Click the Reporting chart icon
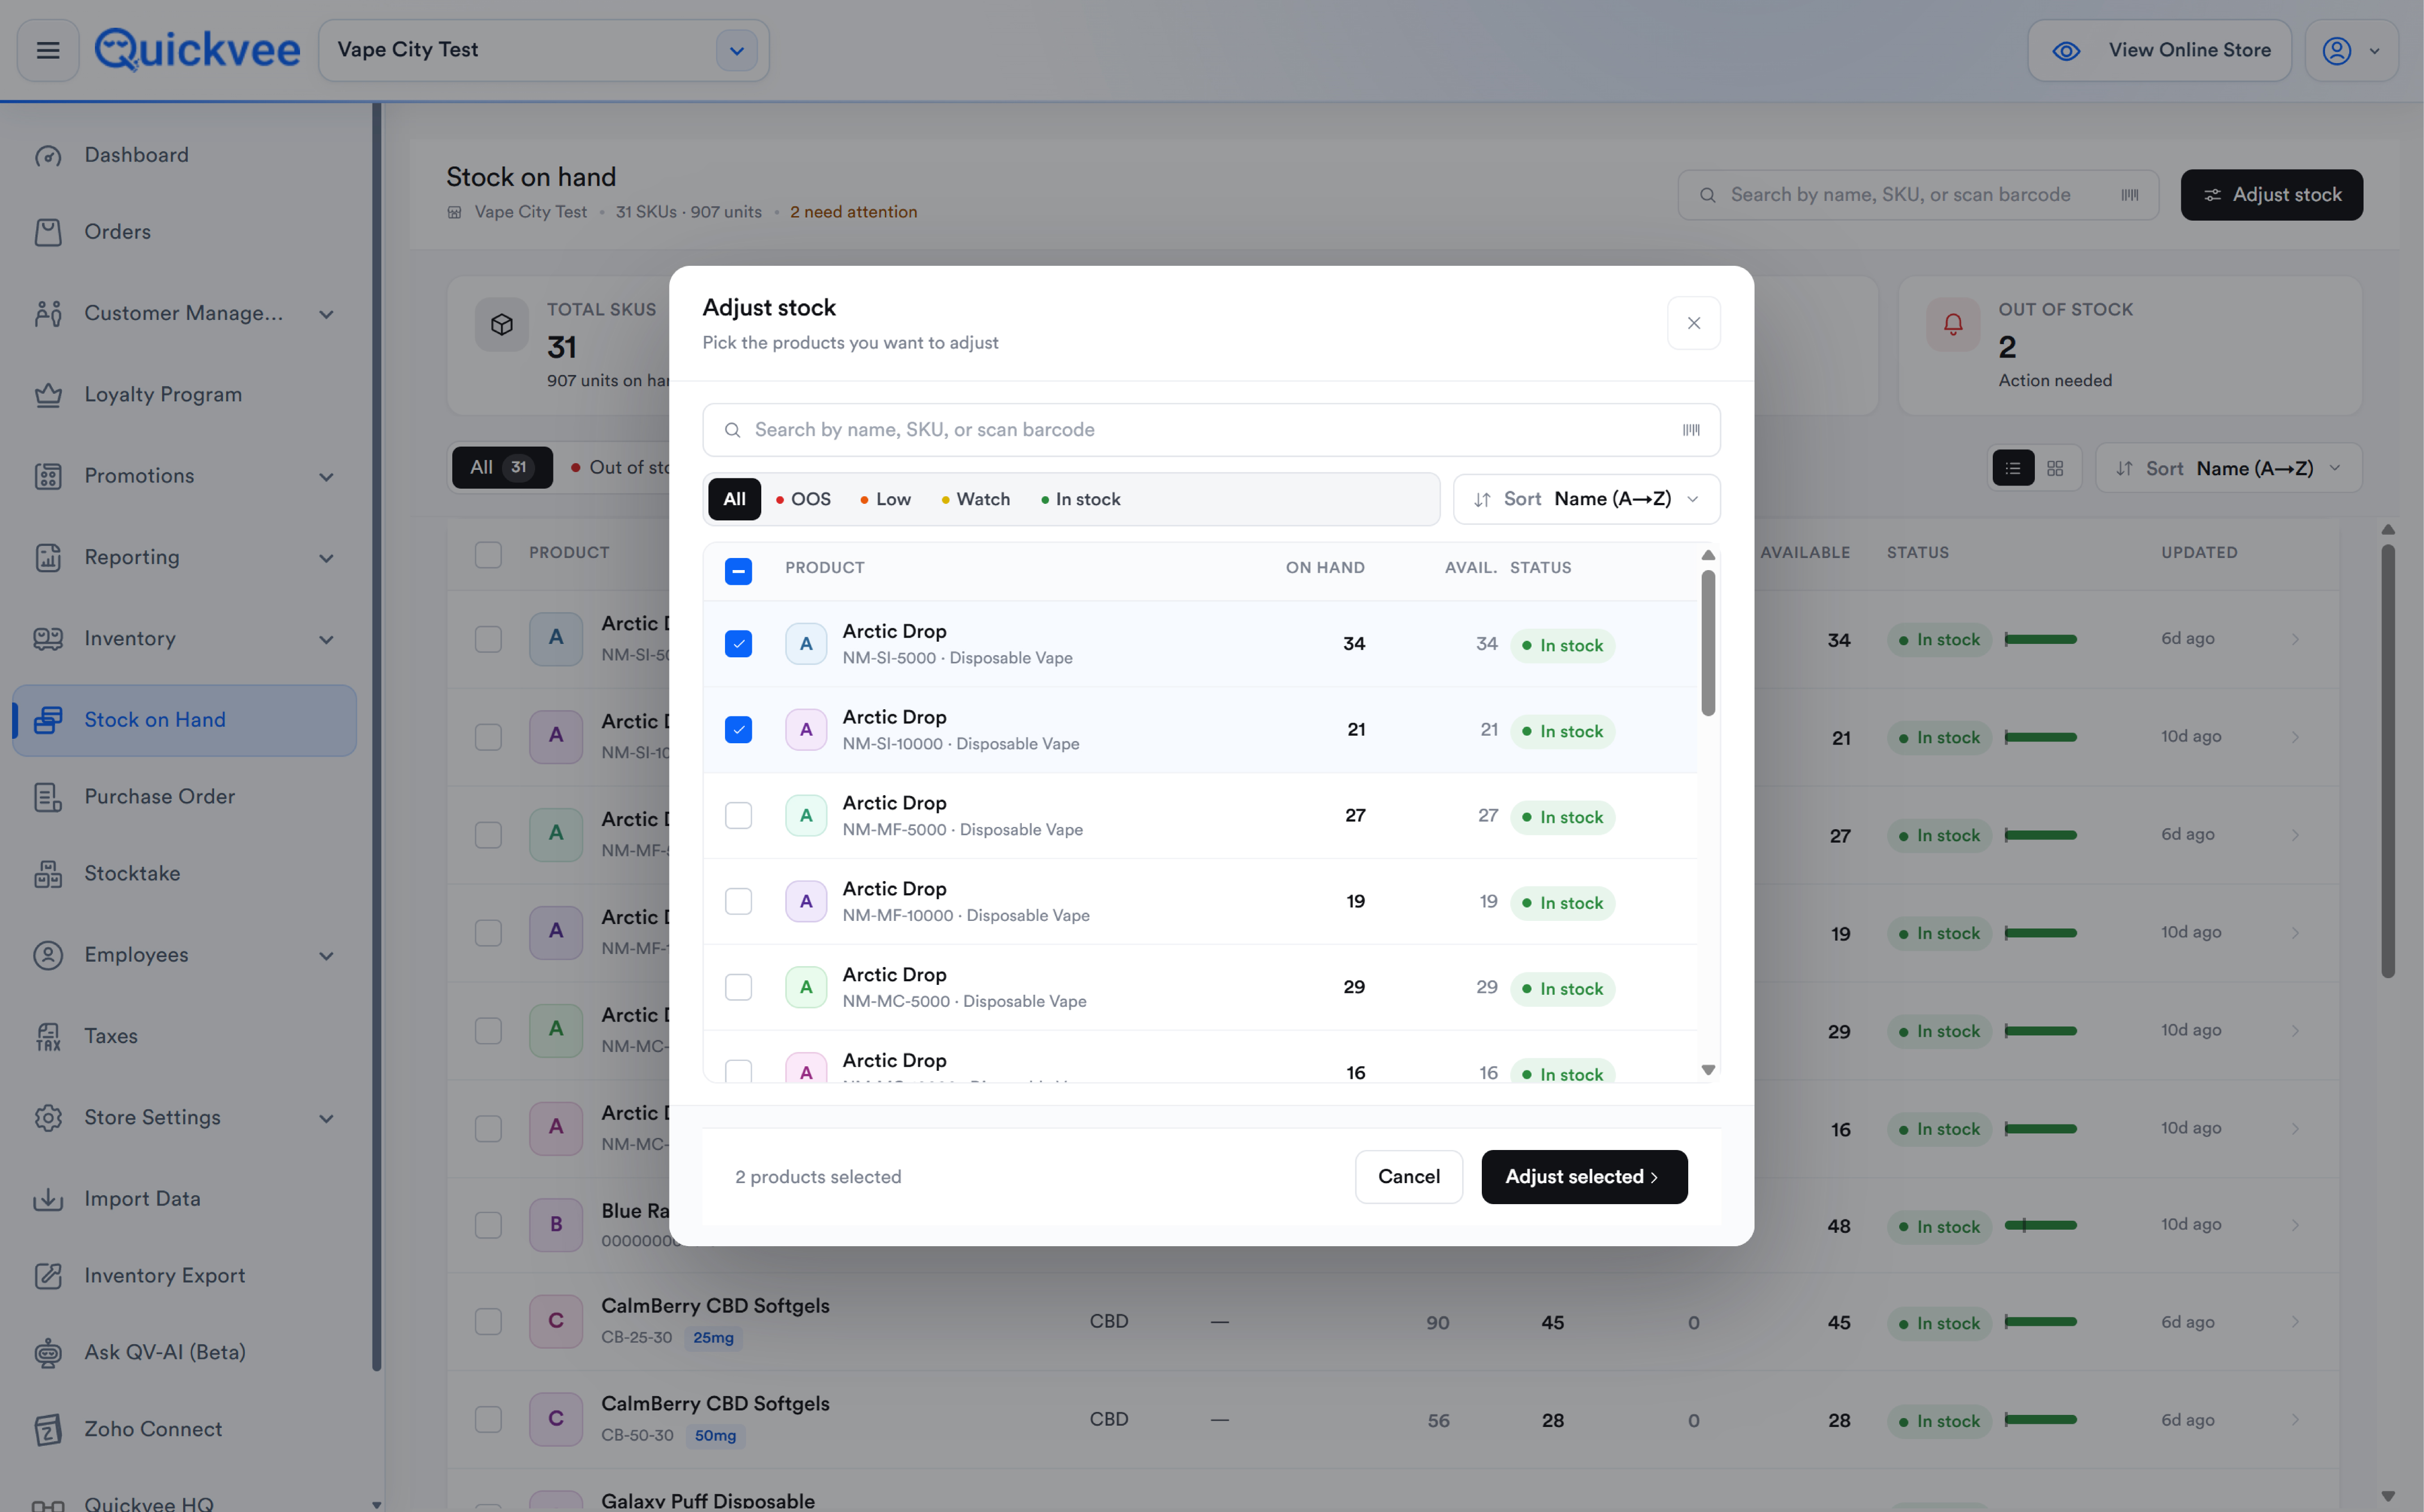Viewport: 2424px width, 1512px height. click(48, 558)
